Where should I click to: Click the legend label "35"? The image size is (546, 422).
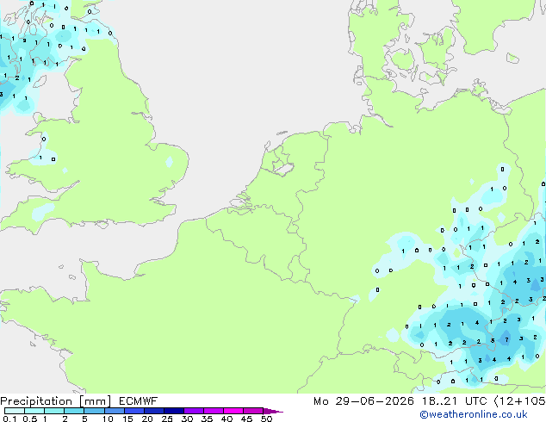click(207, 419)
